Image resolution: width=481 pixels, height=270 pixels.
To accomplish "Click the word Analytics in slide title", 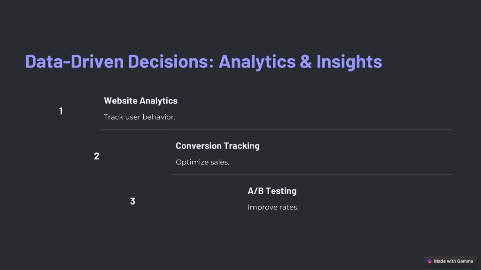I will tap(257, 61).
